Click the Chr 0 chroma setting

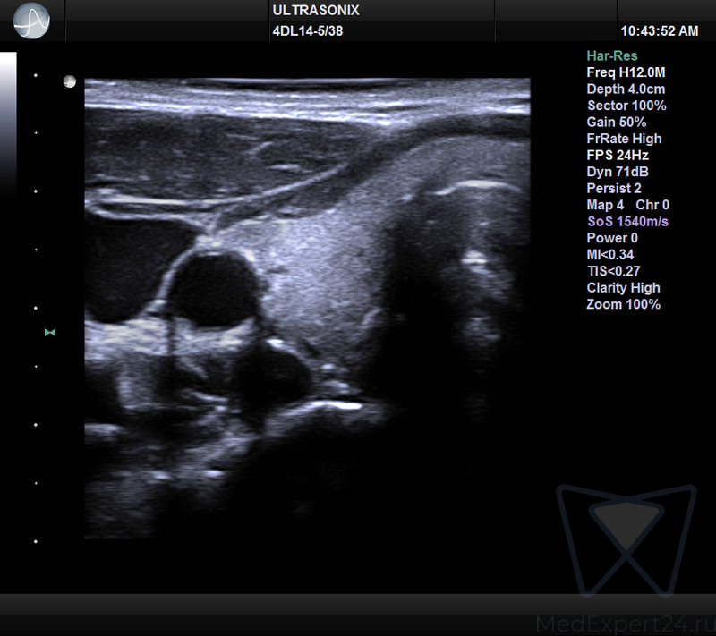pos(652,205)
